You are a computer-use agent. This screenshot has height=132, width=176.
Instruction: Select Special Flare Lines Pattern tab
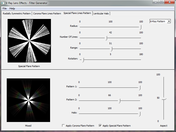[x=77, y=13]
